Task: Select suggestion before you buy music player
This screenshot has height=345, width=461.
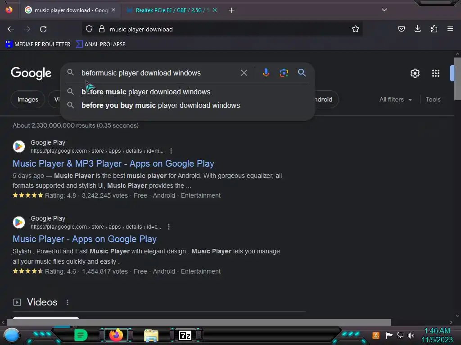Action: tap(188, 105)
